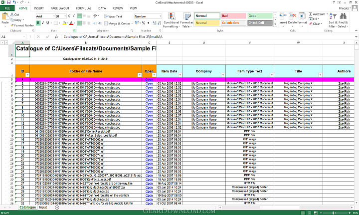The width and height of the screenshot is (359, 215).
Task: Apply the Normal cell style
Action: tap(207, 16)
